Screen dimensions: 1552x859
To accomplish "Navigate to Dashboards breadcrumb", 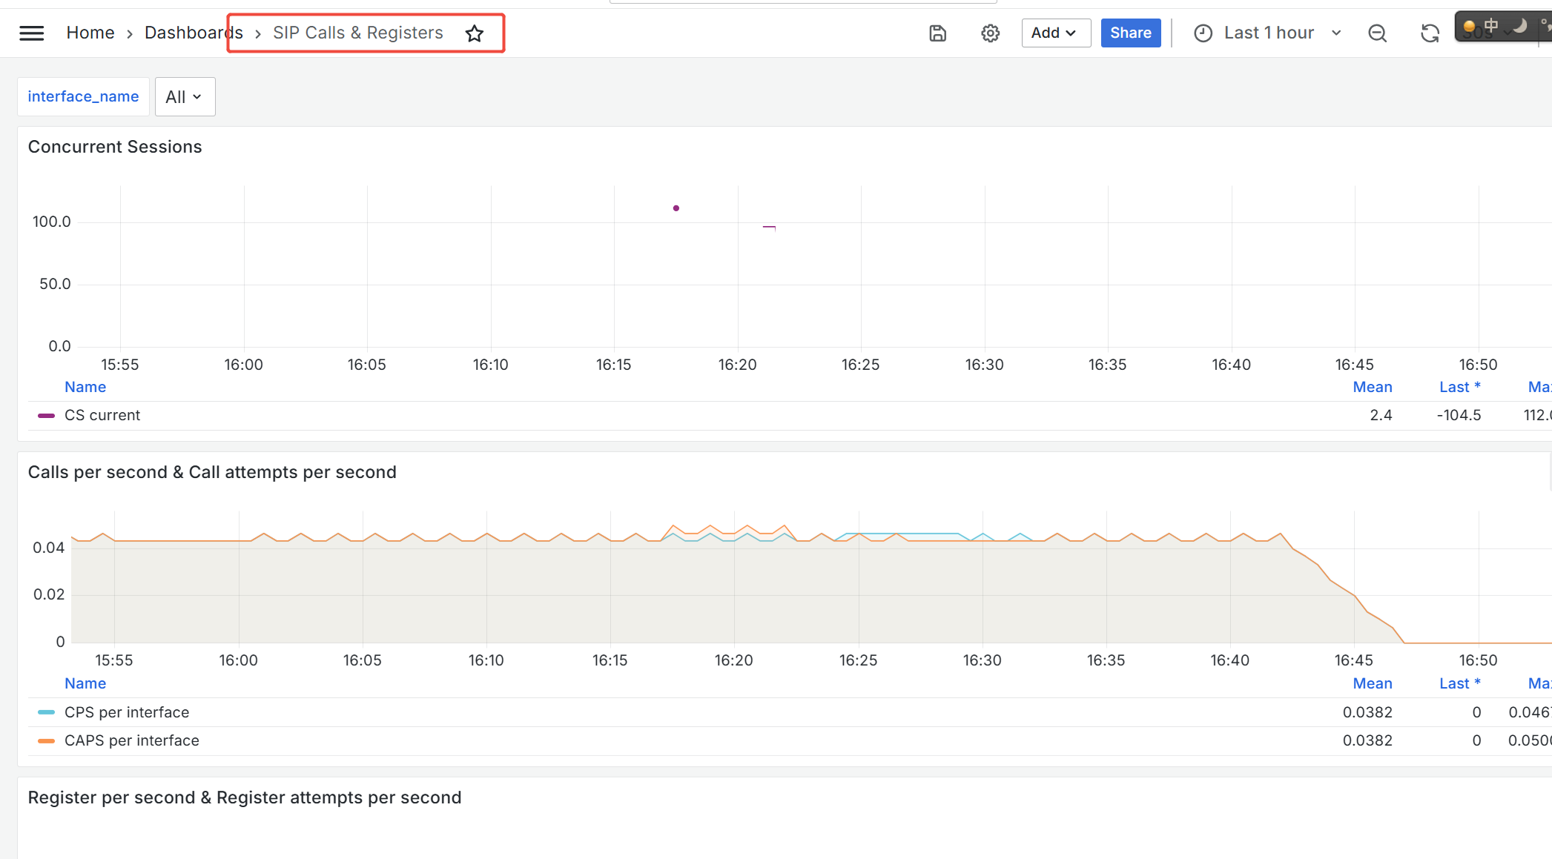I will [x=193, y=33].
